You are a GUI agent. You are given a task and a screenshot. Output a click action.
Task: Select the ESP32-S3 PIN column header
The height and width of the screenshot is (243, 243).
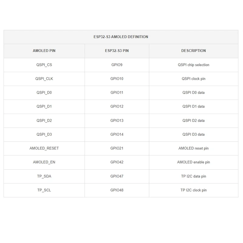point(117,51)
